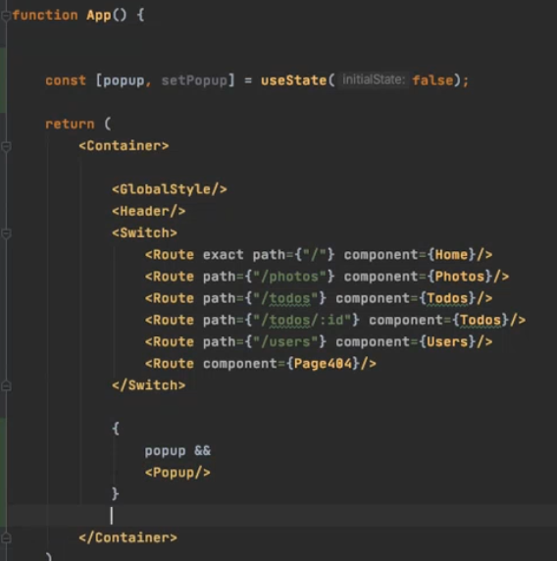Click the popup && expression

coord(177,451)
